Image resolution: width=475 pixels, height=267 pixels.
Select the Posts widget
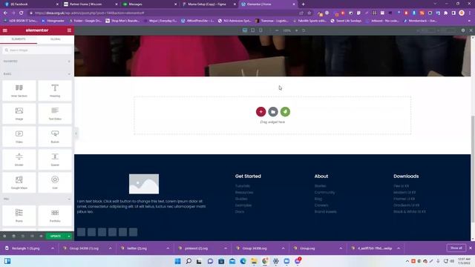[x=19, y=216]
